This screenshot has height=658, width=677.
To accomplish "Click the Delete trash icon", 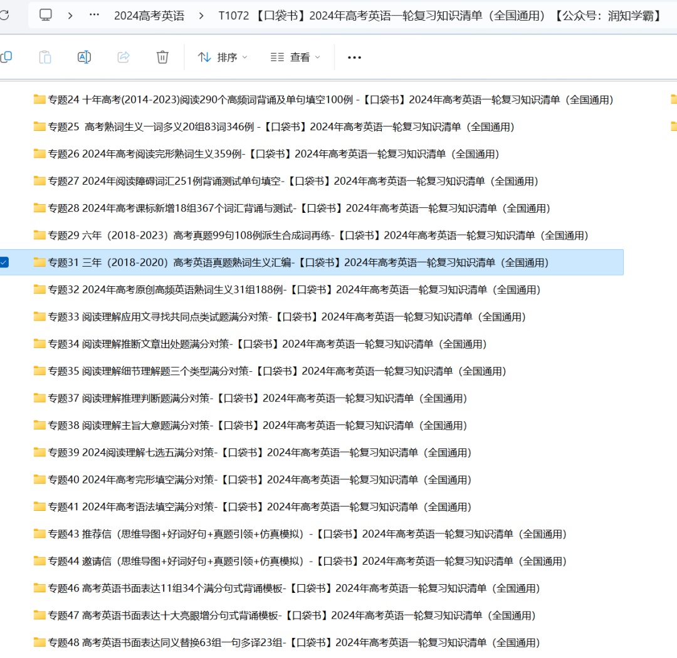I will [x=162, y=57].
